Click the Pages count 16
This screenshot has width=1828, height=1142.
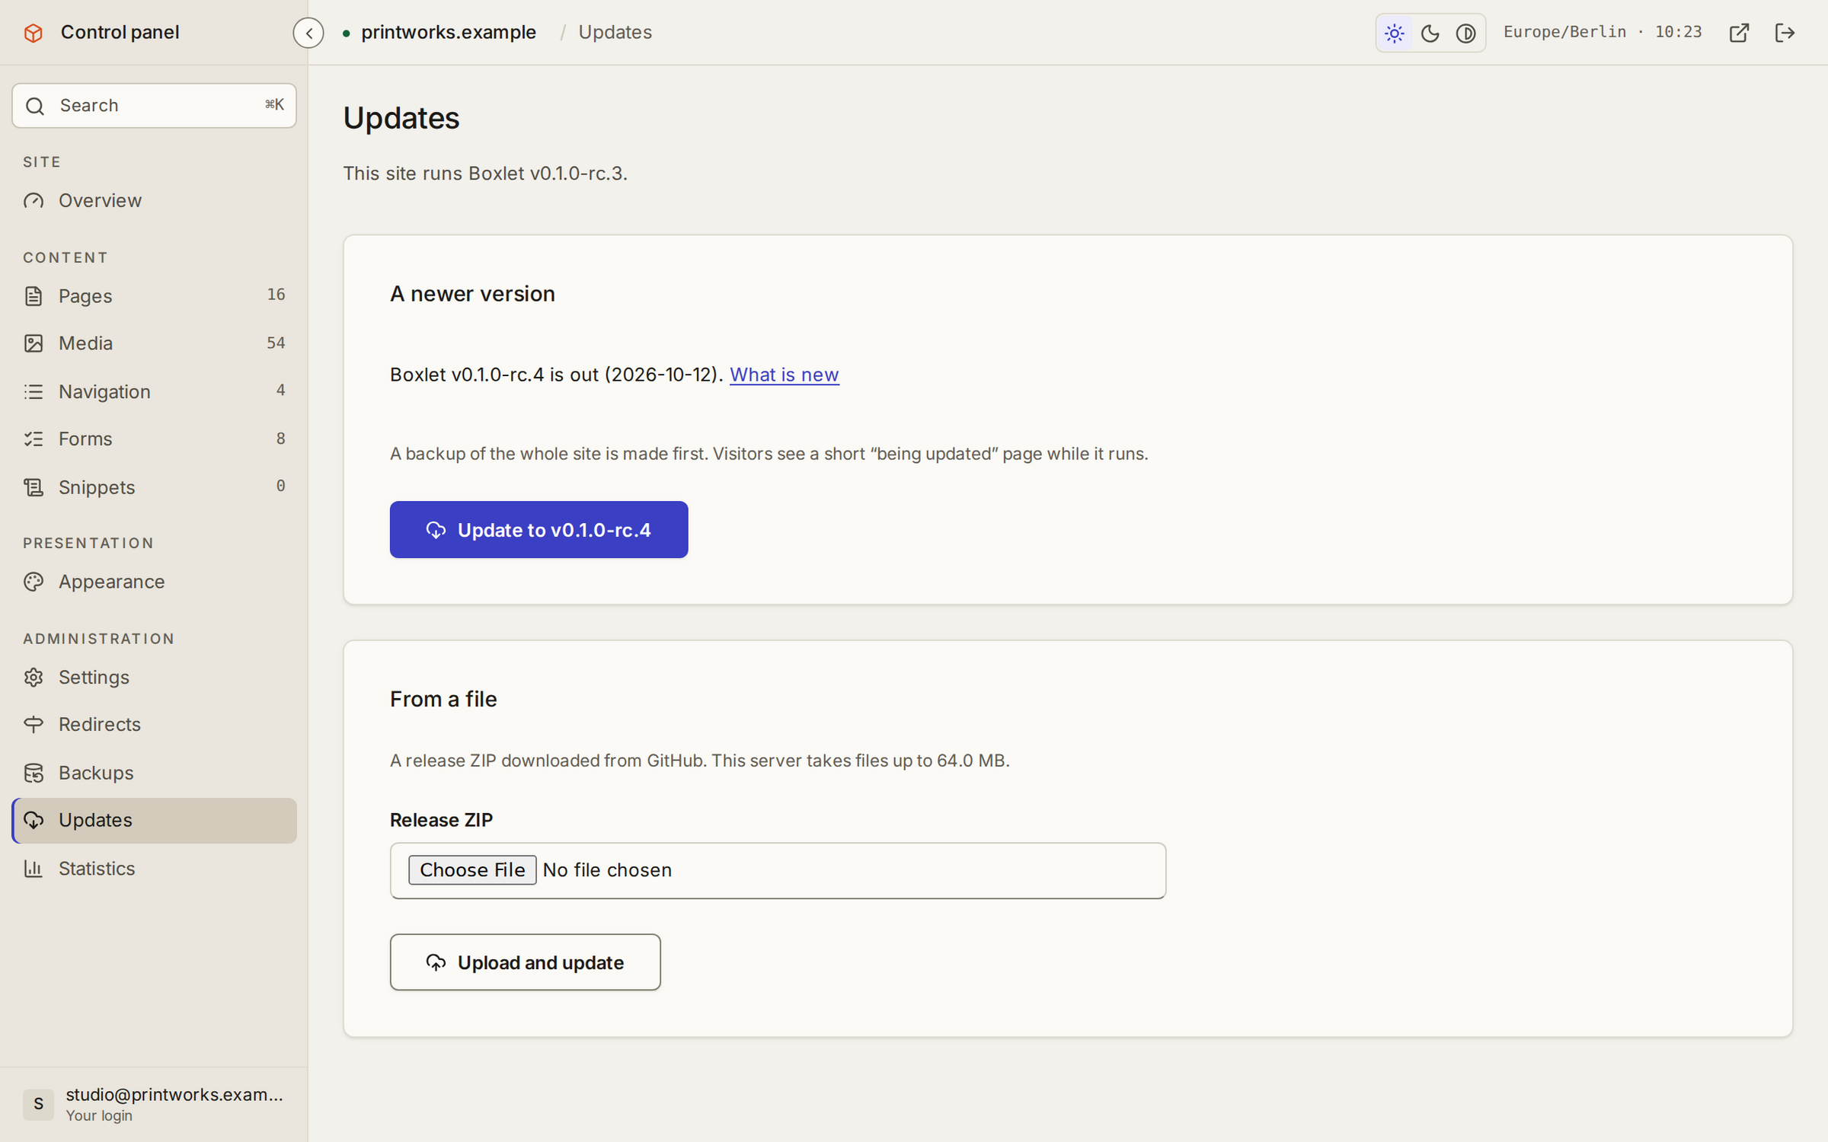(x=276, y=295)
